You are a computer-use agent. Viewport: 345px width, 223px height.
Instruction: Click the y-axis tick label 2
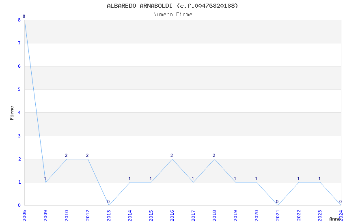click(x=19, y=159)
